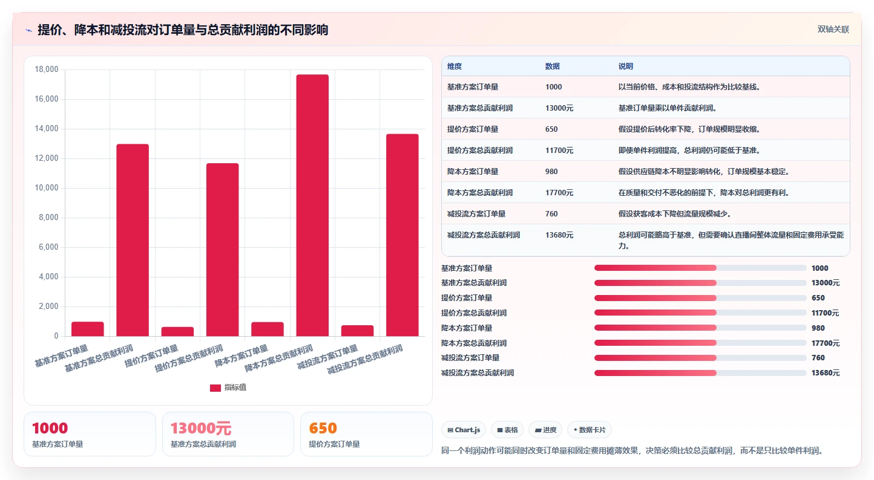Click the footer note starting 同一个利润动作
This screenshot has height=480, width=874.
click(632, 451)
